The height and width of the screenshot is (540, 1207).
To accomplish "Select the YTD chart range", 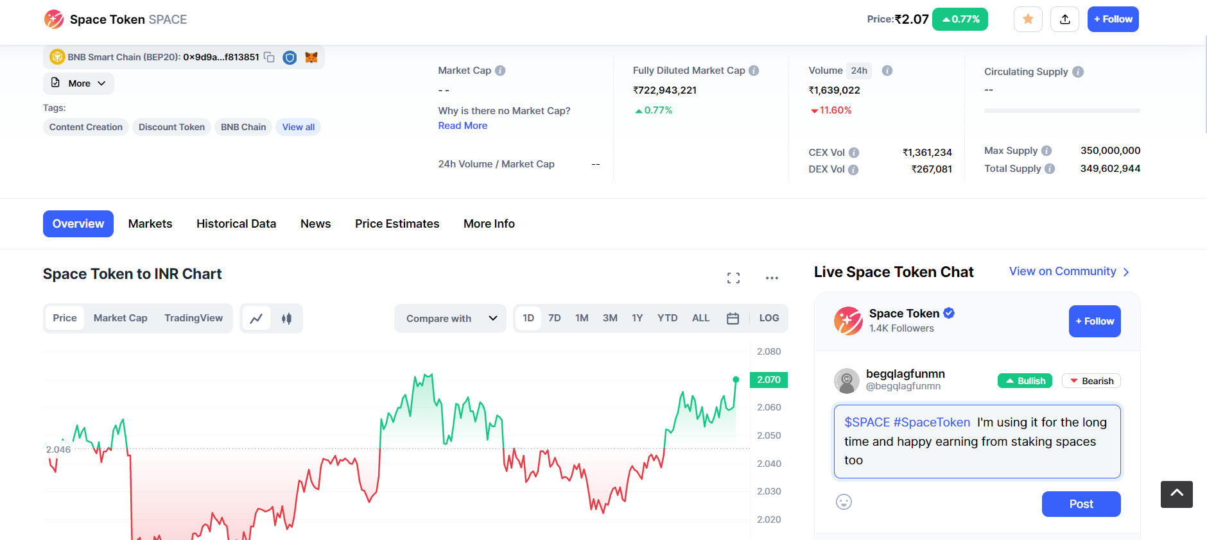I will pos(668,318).
